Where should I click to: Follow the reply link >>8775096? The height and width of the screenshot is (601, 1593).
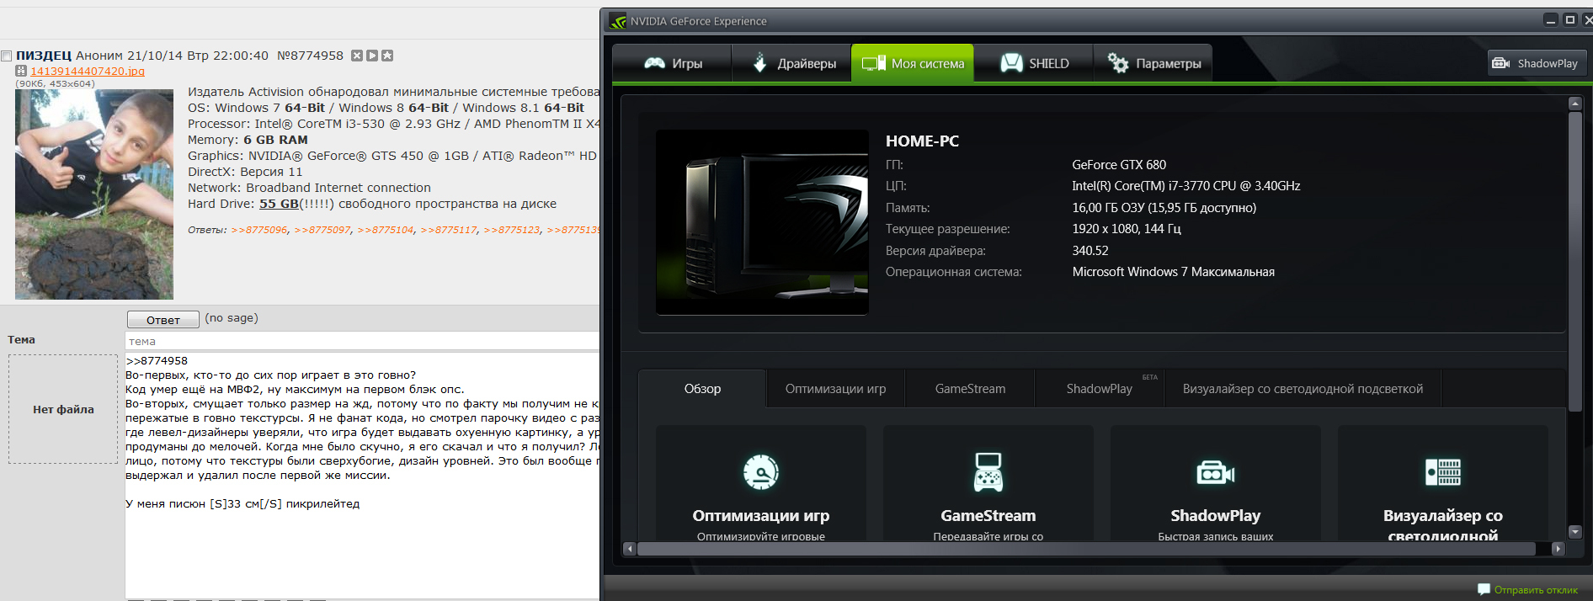click(x=259, y=230)
